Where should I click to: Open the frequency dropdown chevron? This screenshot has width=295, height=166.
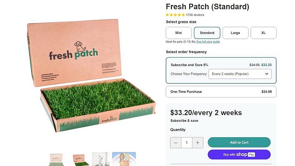click(x=267, y=74)
